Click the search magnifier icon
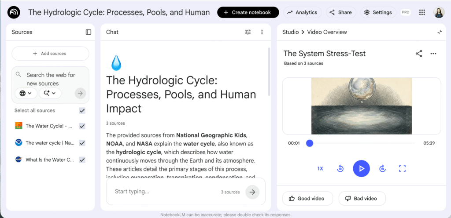Viewport: 451px width, 218px height. (18, 75)
